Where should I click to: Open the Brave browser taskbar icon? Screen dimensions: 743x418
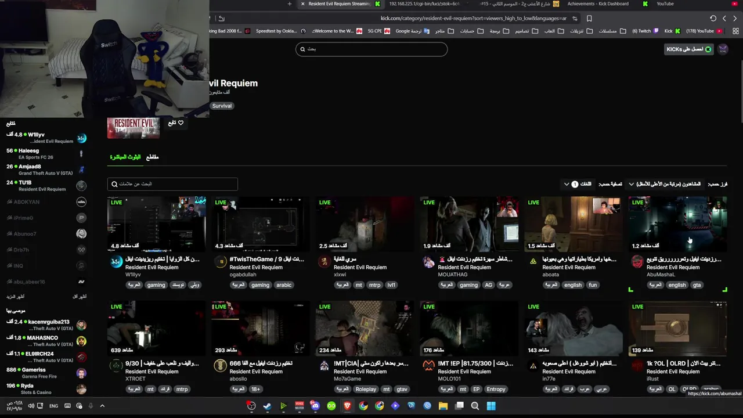[347, 406]
